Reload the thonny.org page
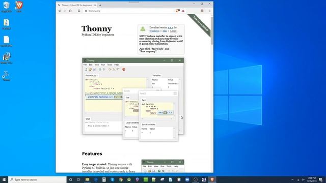 [70, 11]
